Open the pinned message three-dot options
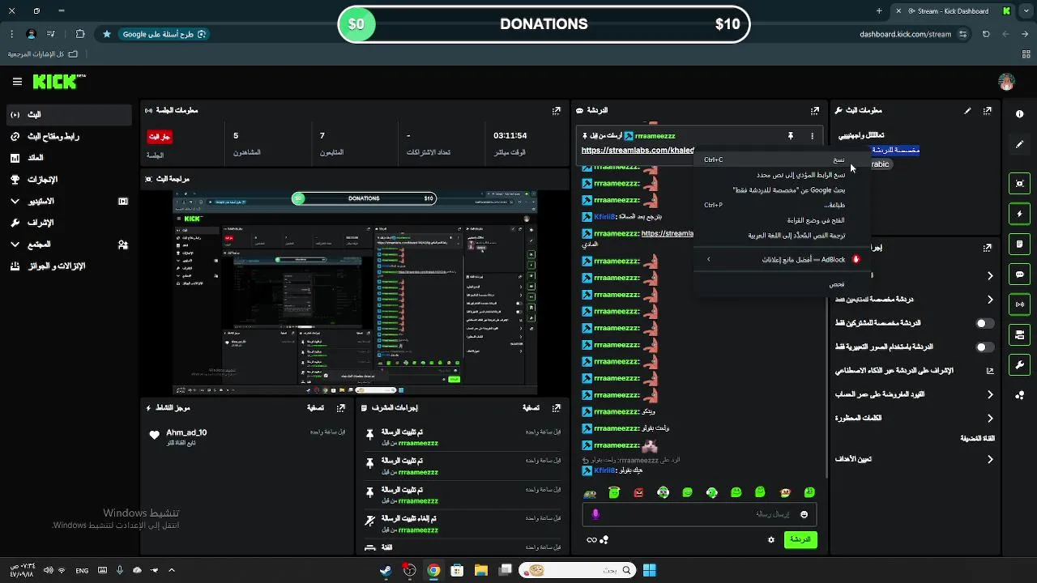The image size is (1037, 583). tap(812, 136)
